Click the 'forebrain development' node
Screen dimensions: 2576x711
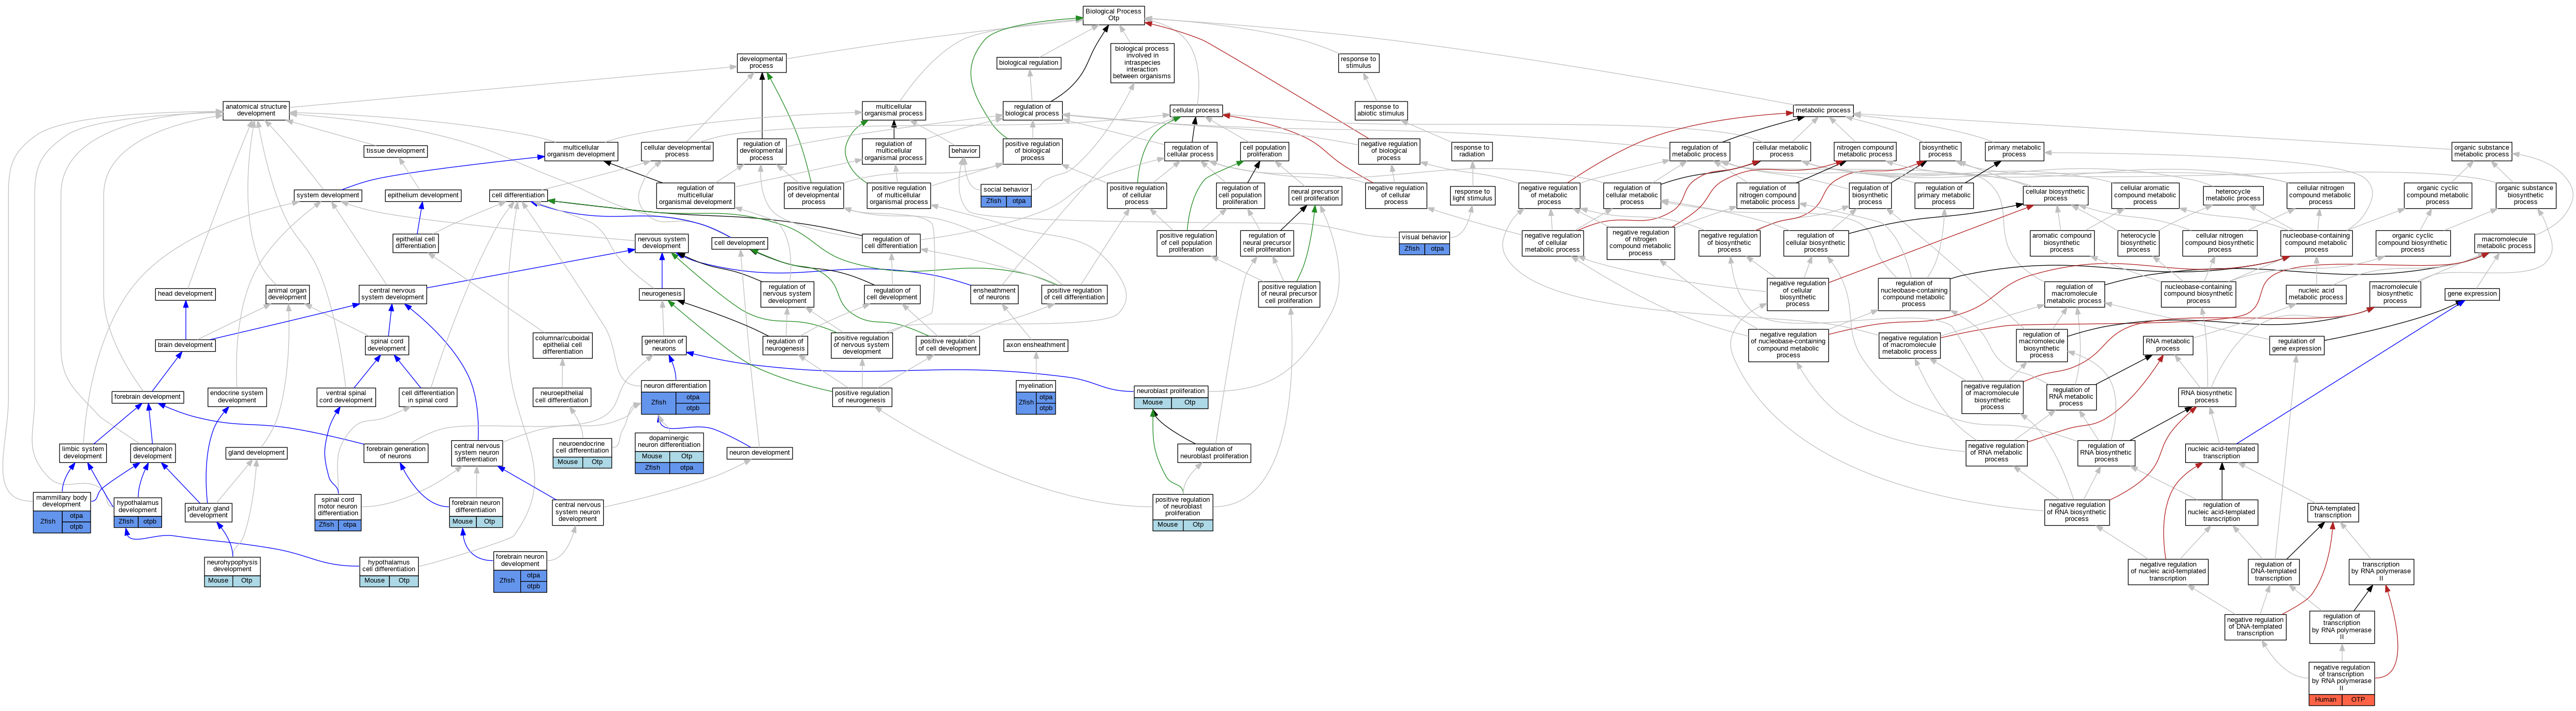point(147,397)
